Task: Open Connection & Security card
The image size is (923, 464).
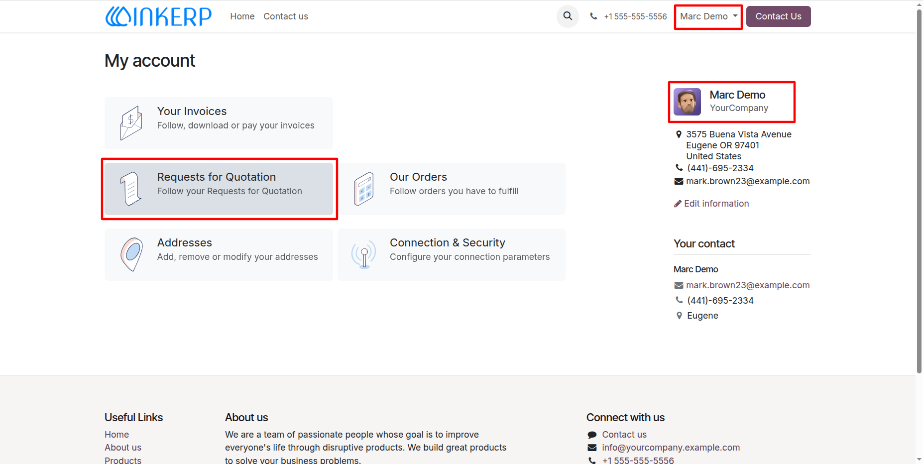Action: point(452,254)
